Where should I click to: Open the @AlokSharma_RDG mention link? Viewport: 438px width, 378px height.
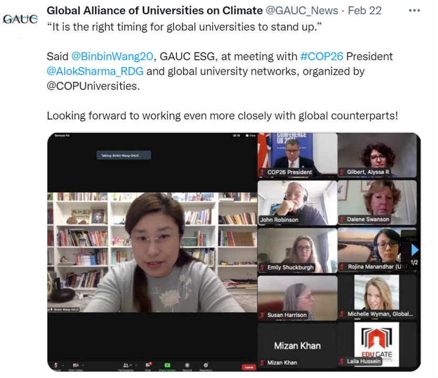click(95, 71)
